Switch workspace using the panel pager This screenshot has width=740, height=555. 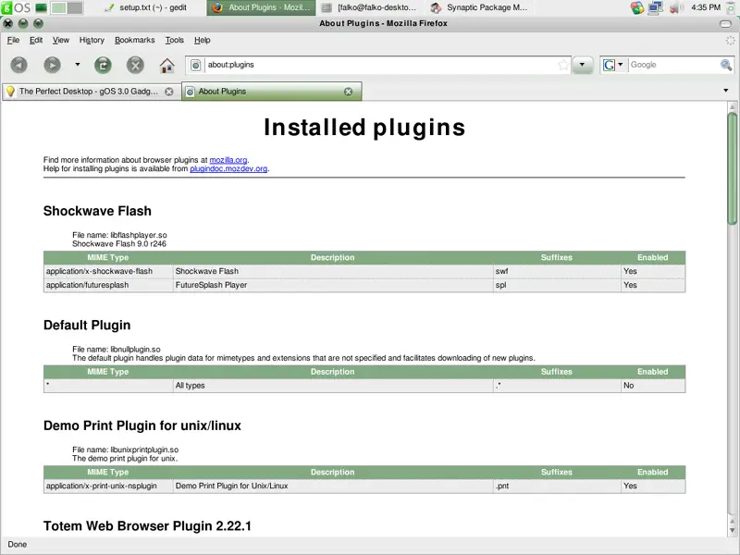[67, 7]
